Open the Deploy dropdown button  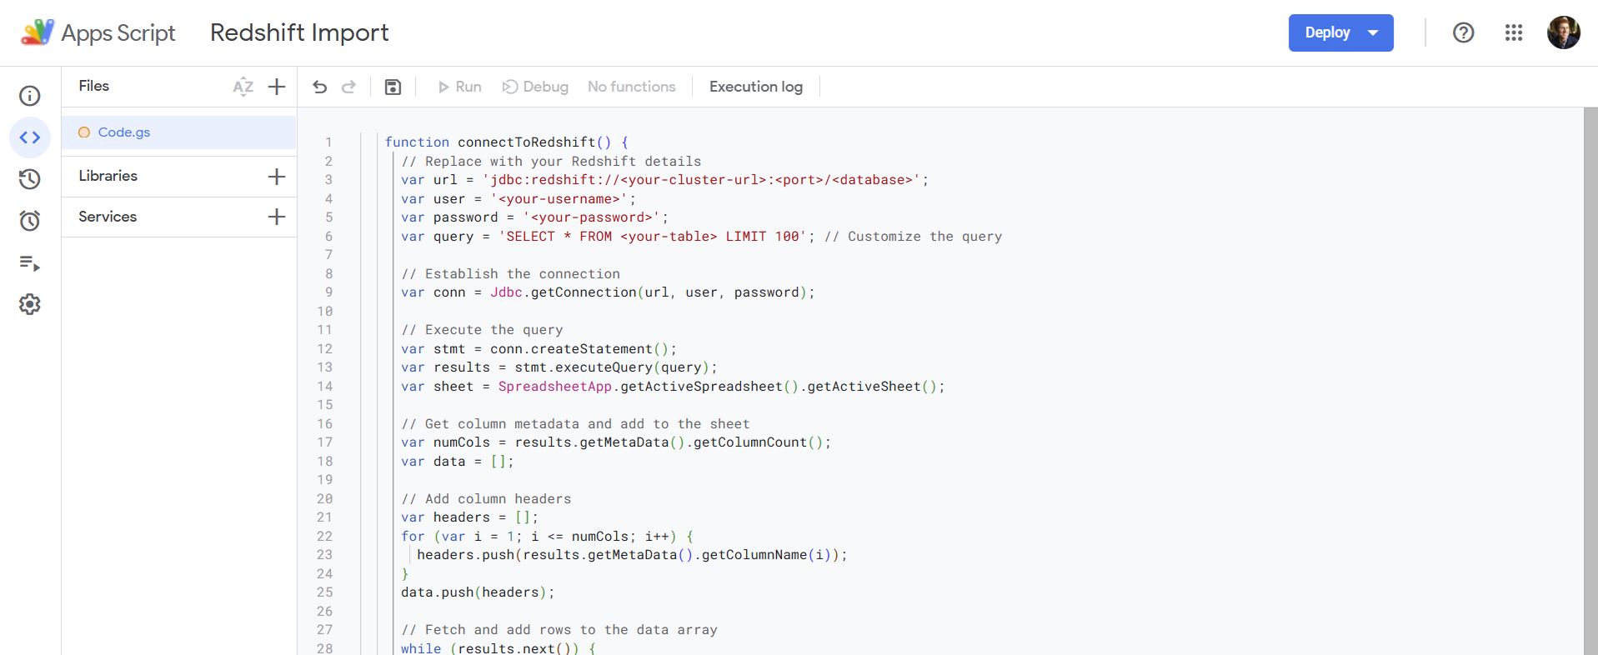(x=1340, y=32)
